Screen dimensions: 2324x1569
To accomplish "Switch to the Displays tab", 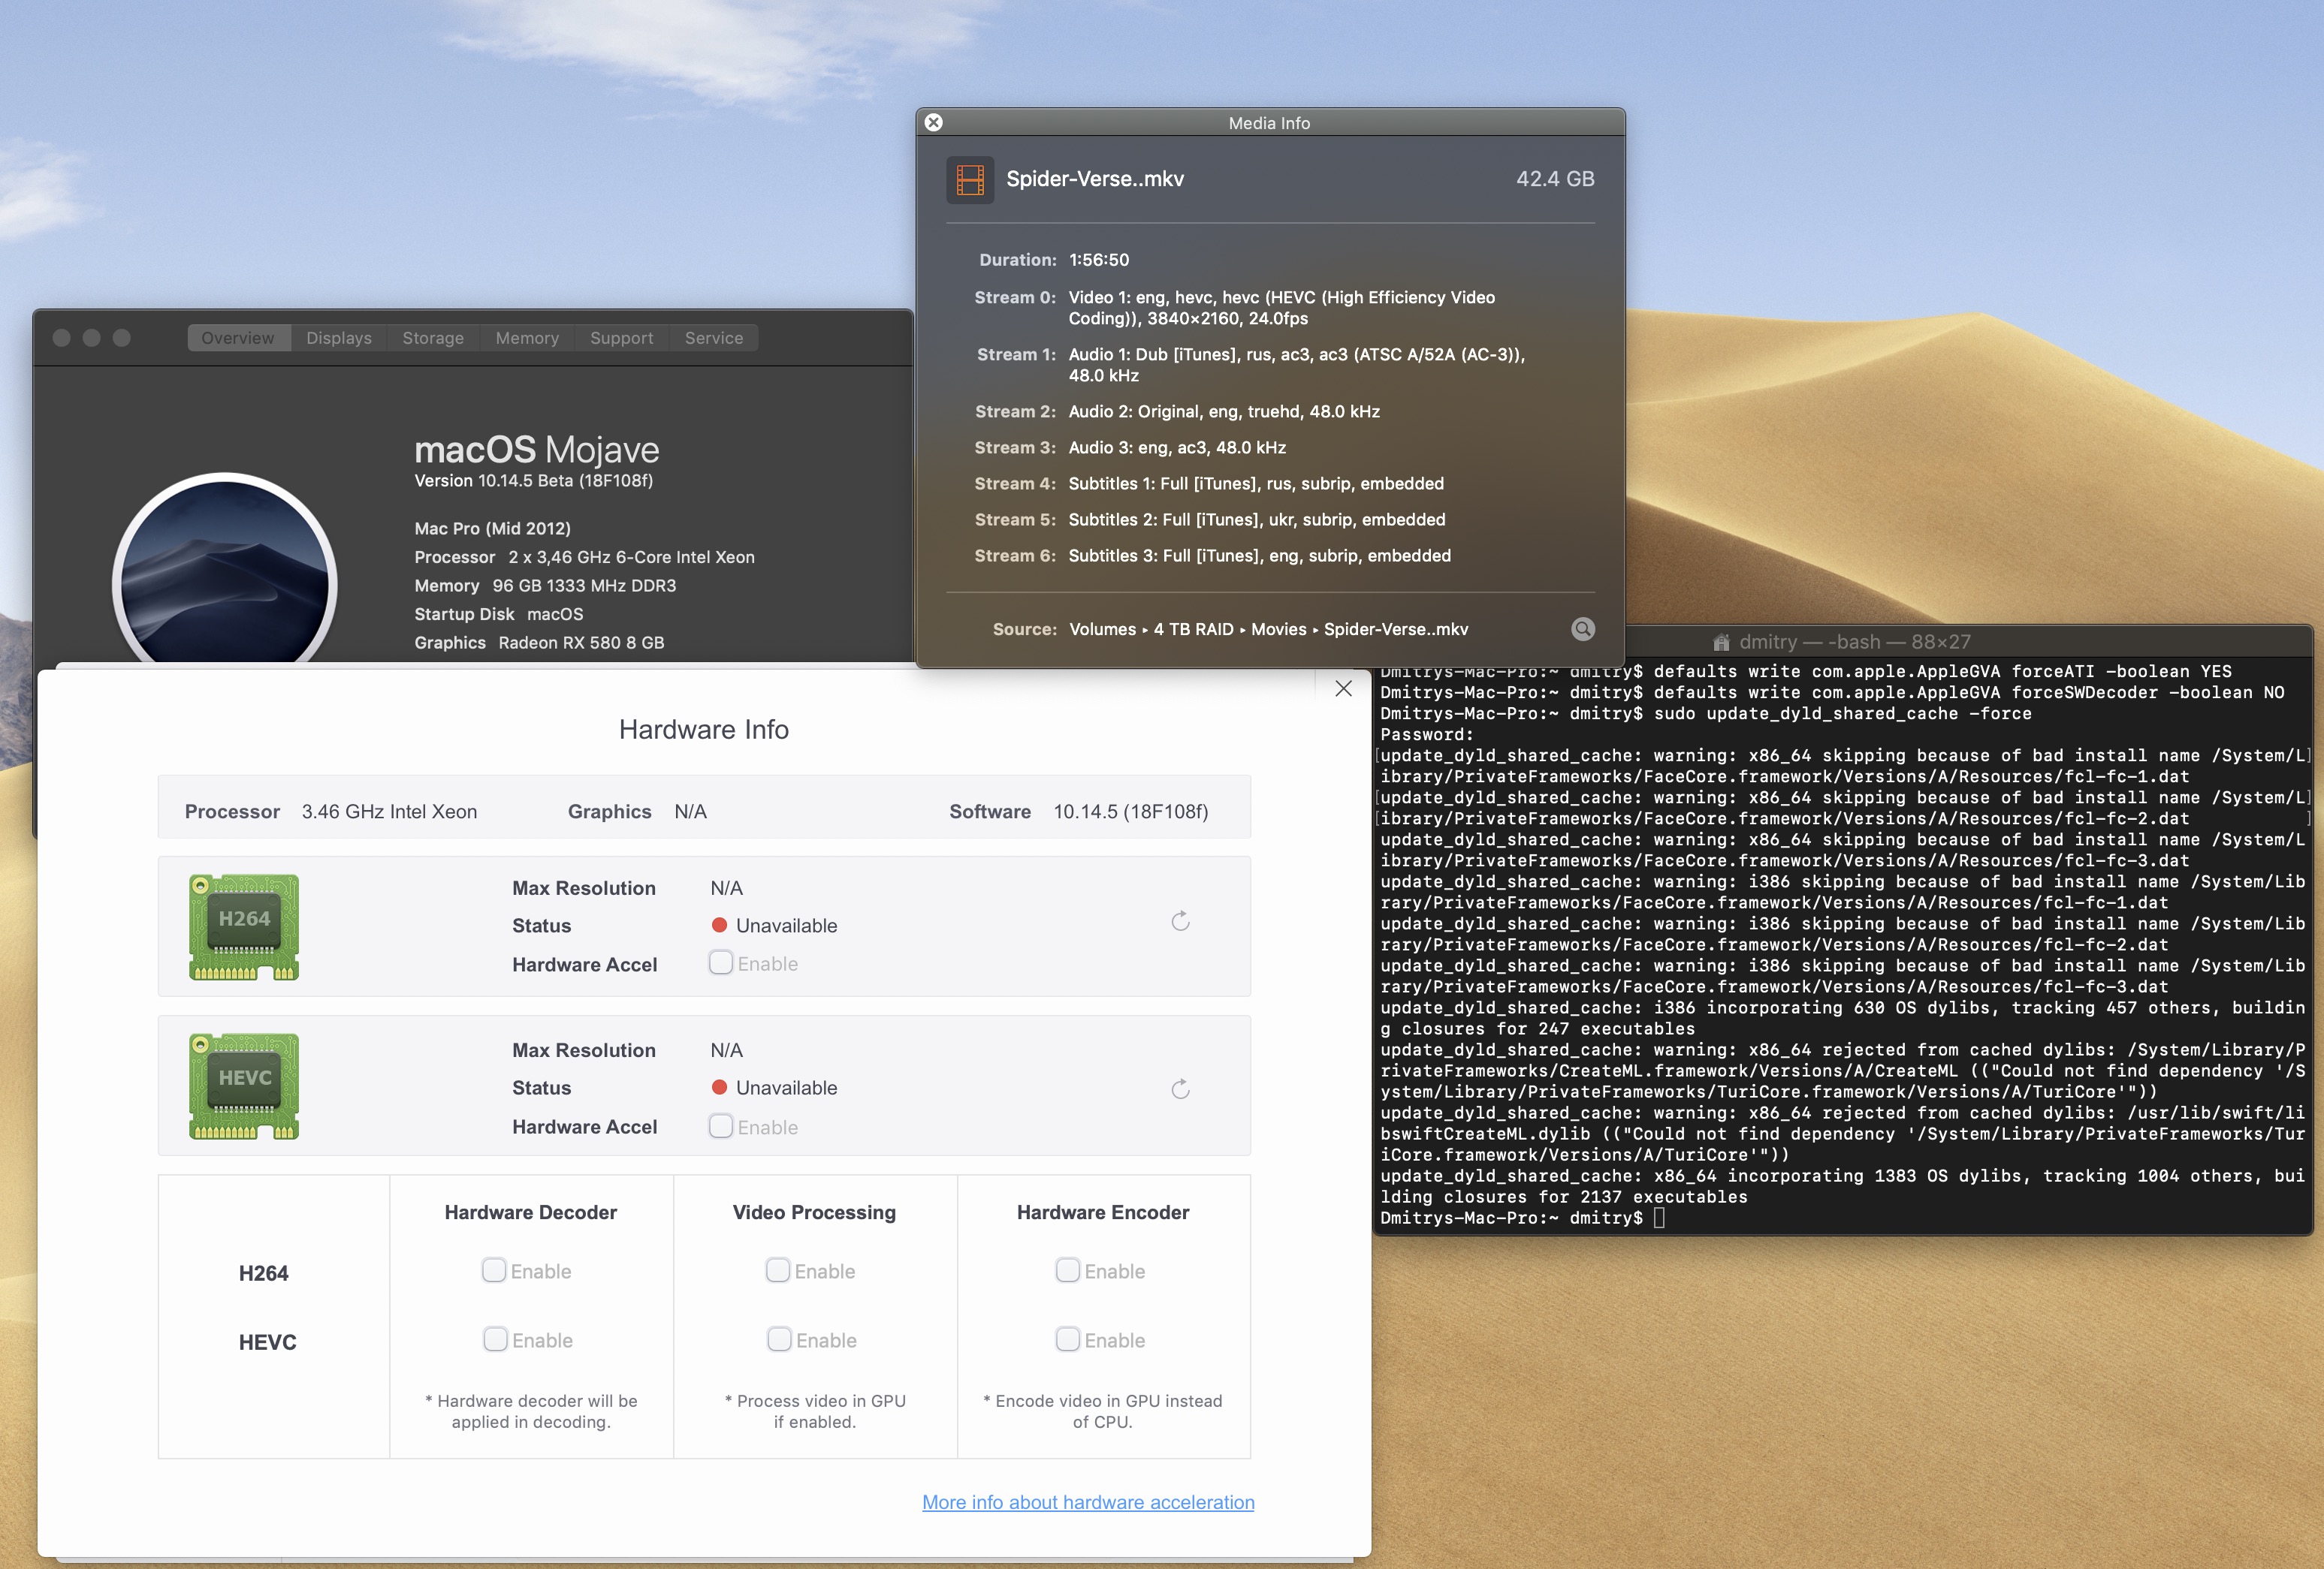I will pos(339,338).
